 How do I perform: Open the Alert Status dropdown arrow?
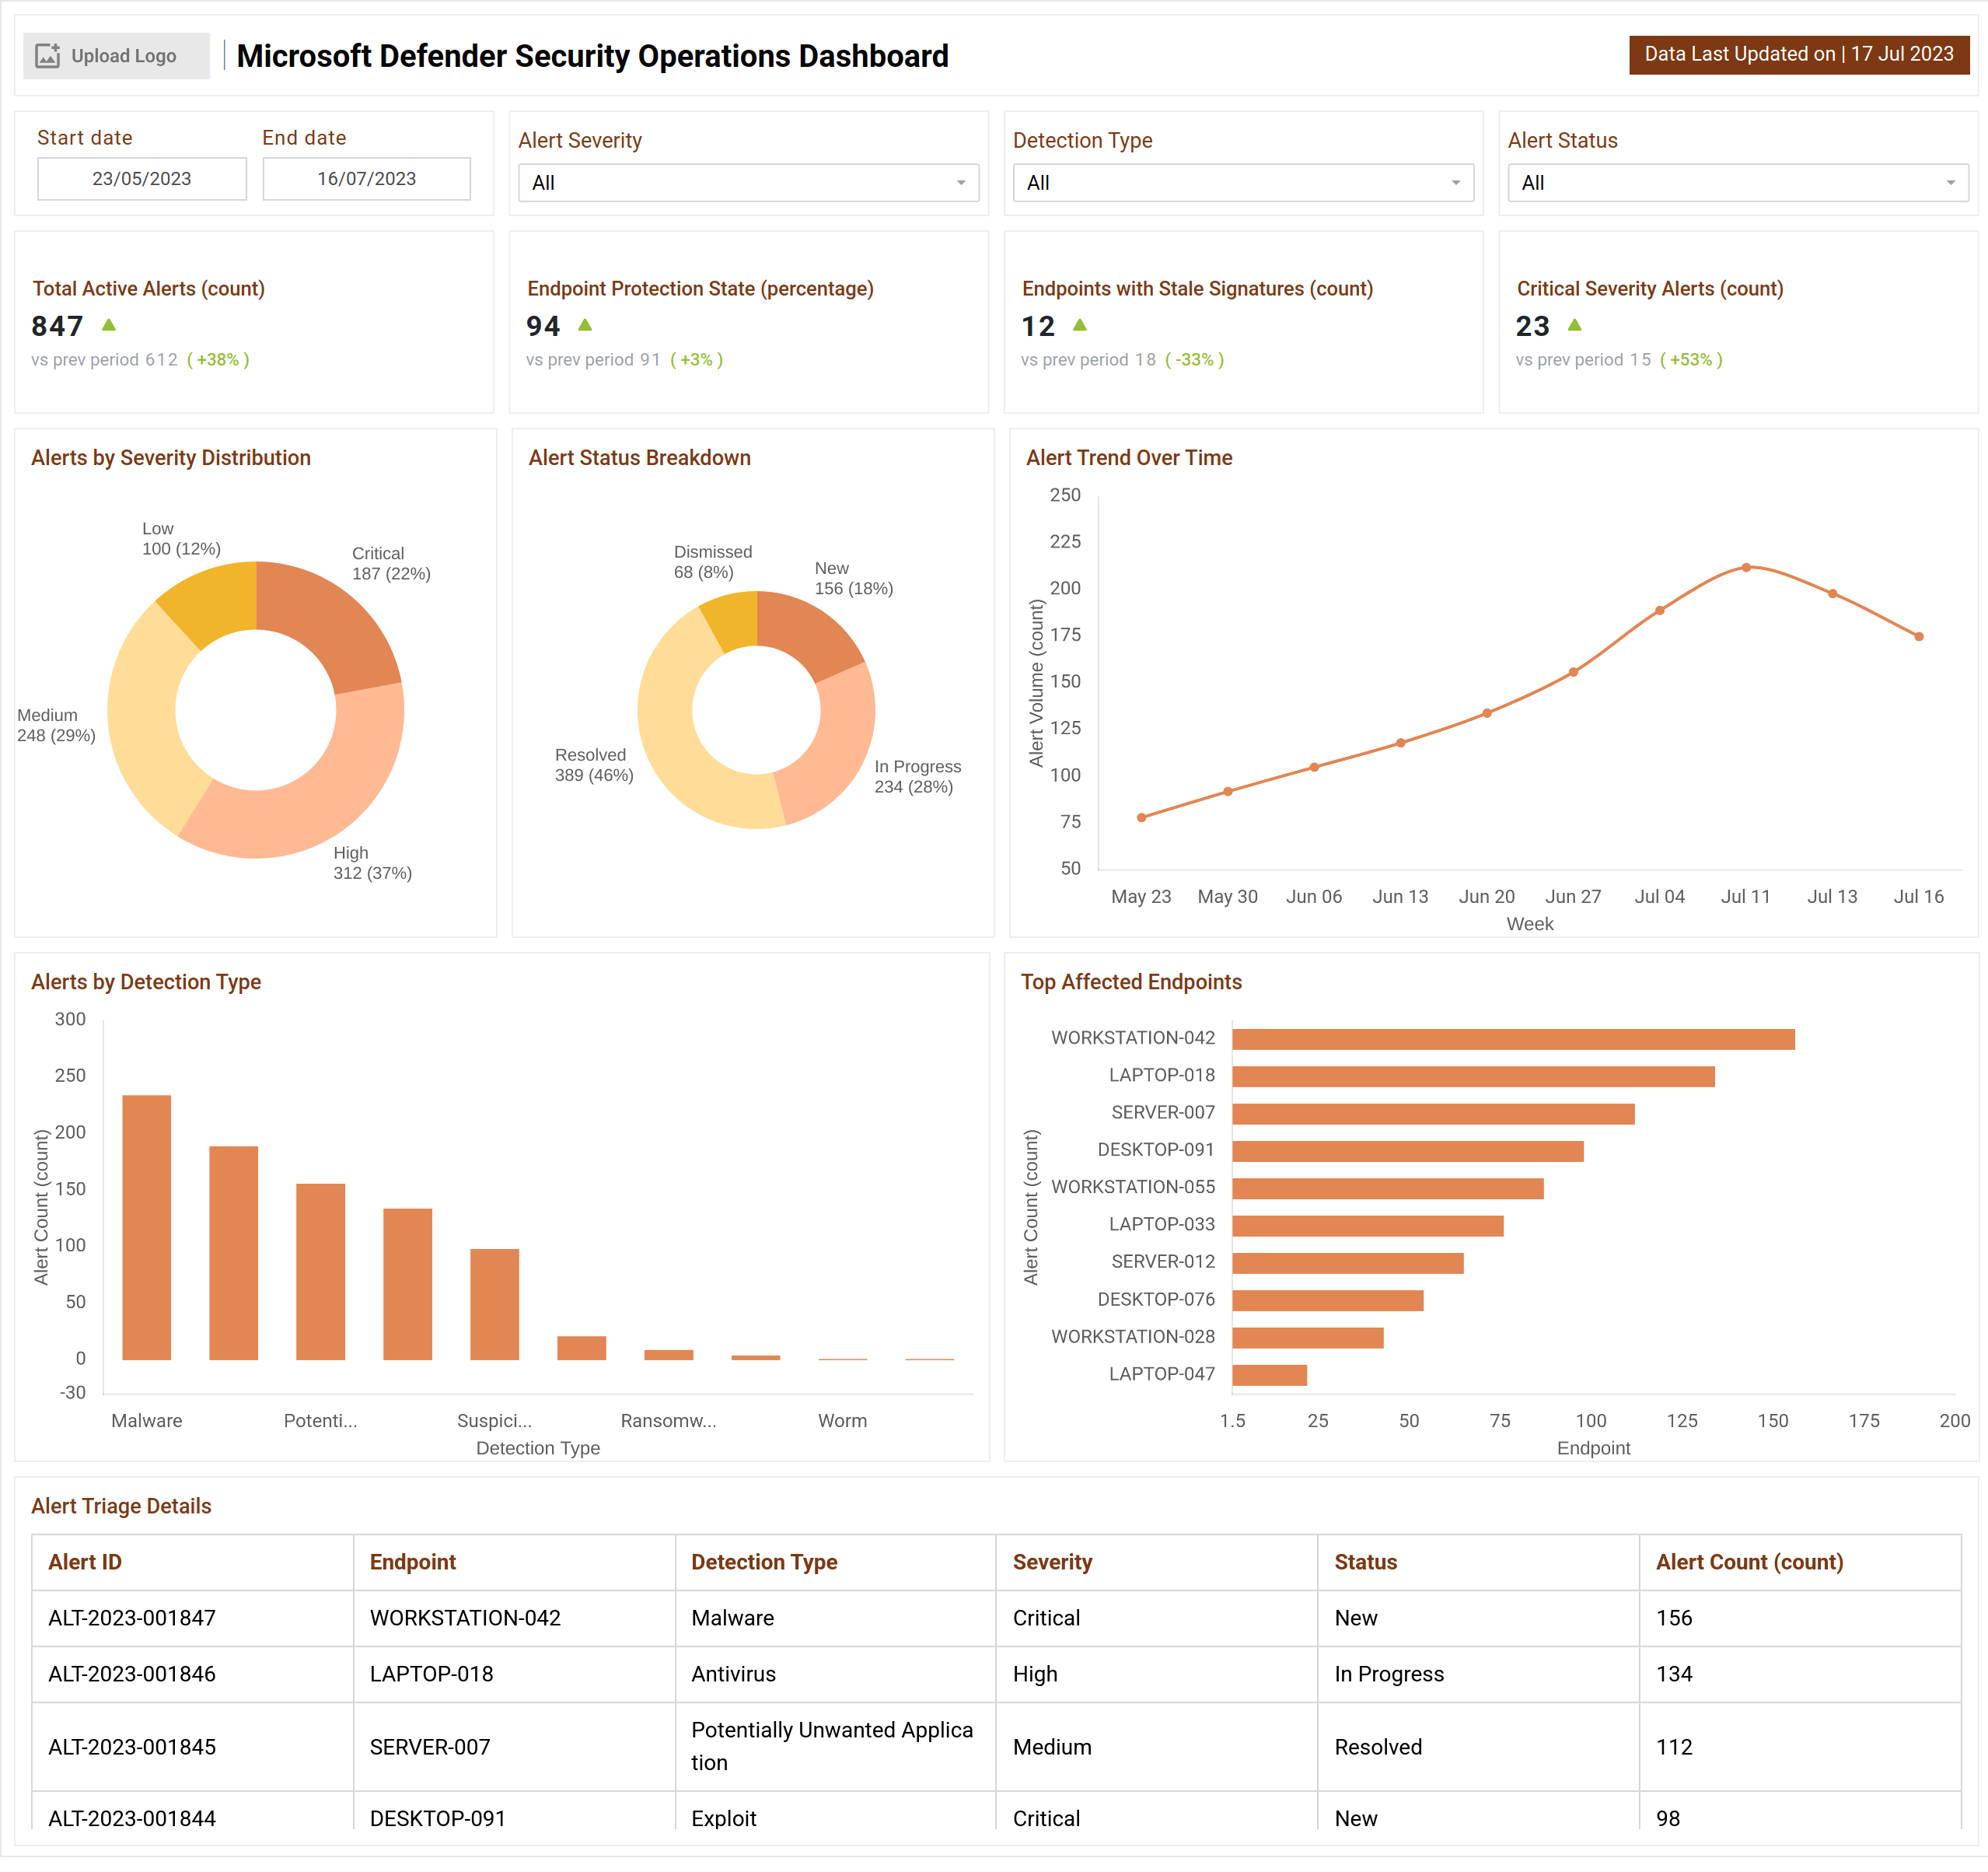coord(1950,183)
